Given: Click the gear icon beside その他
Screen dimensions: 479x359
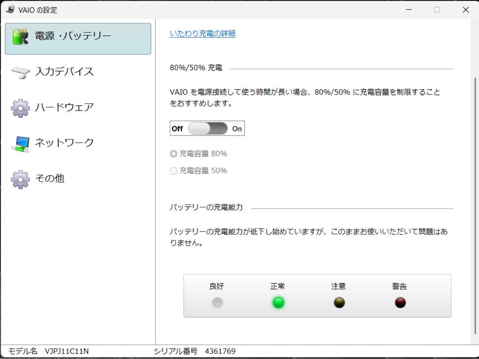Looking at the screenshot, I should (20, 179).
